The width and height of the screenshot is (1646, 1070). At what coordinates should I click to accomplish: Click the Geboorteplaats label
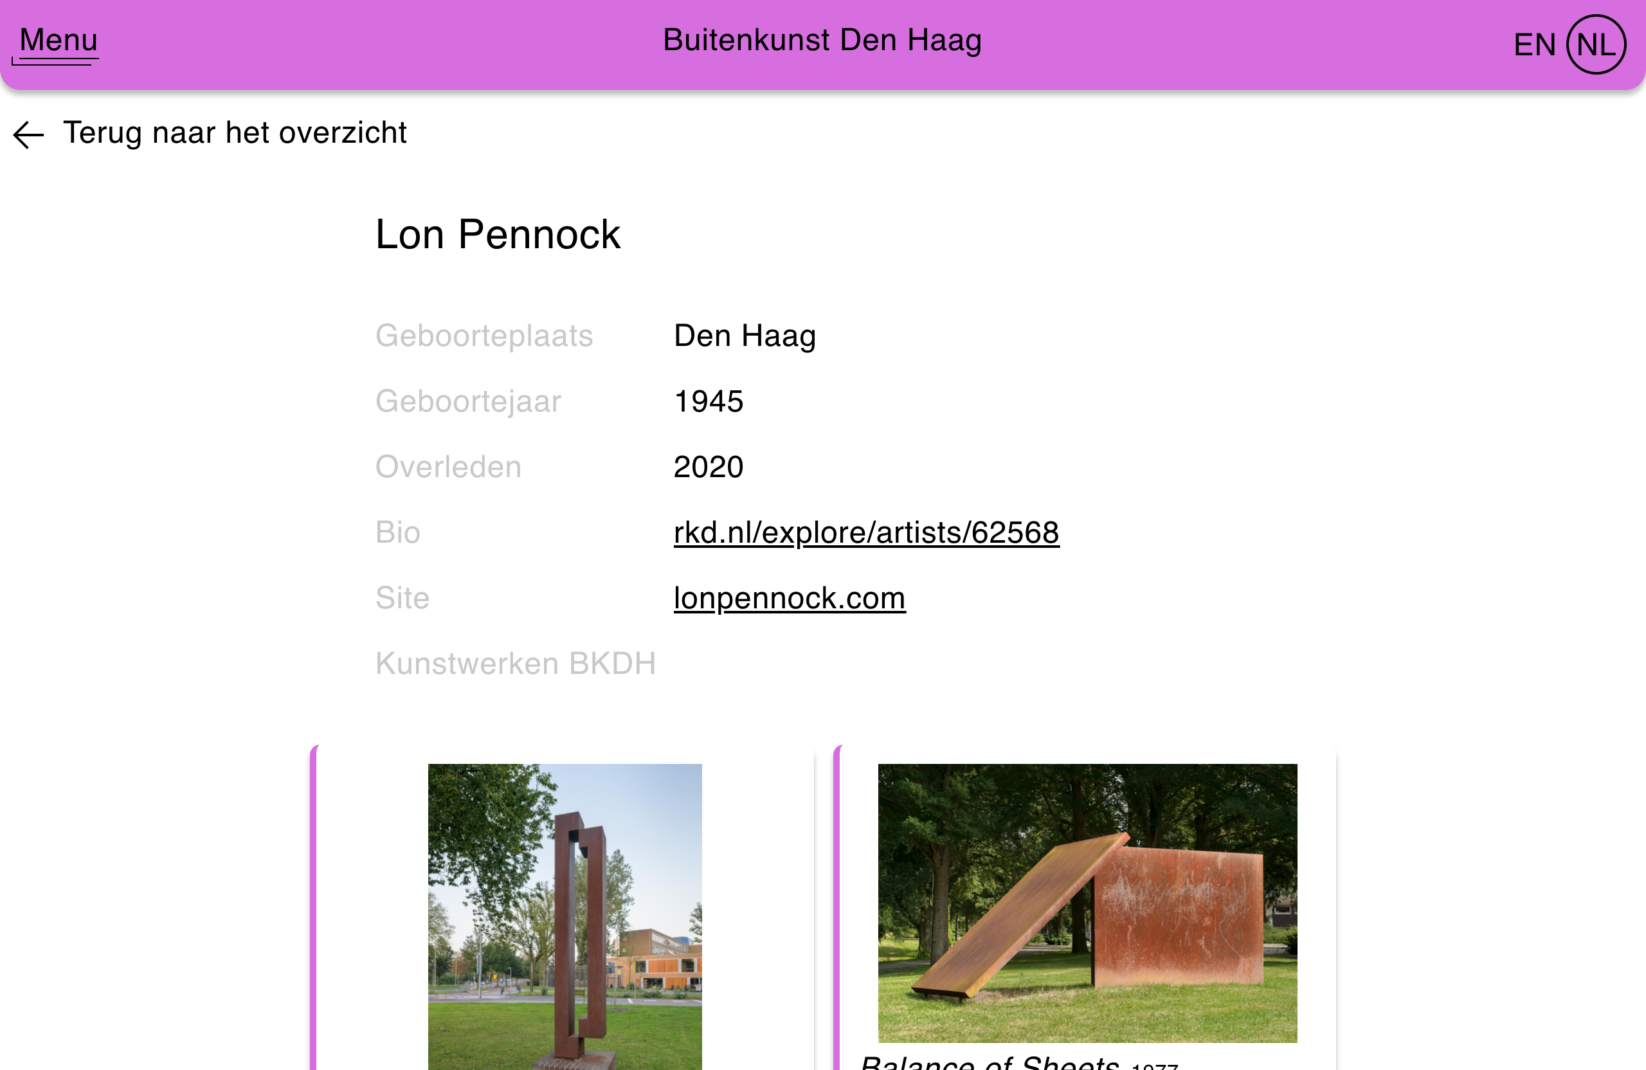484,336
